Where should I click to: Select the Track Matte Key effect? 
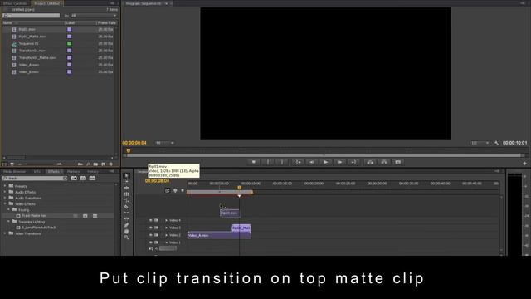pyautogui.click(x=34, y=216)
